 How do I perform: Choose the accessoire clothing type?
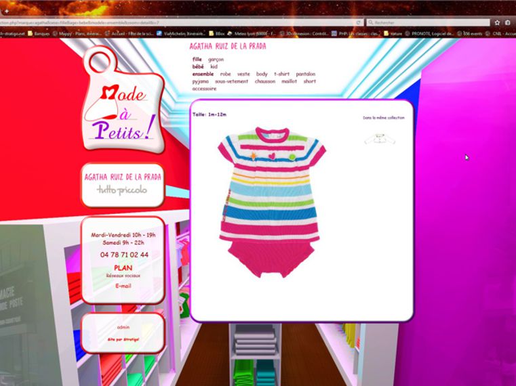[x=204, y=89]
